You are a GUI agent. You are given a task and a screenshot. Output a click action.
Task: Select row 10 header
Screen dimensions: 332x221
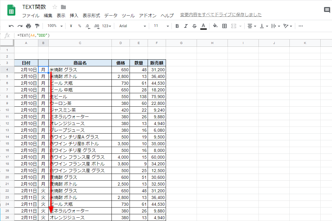[x=7, y=110]
